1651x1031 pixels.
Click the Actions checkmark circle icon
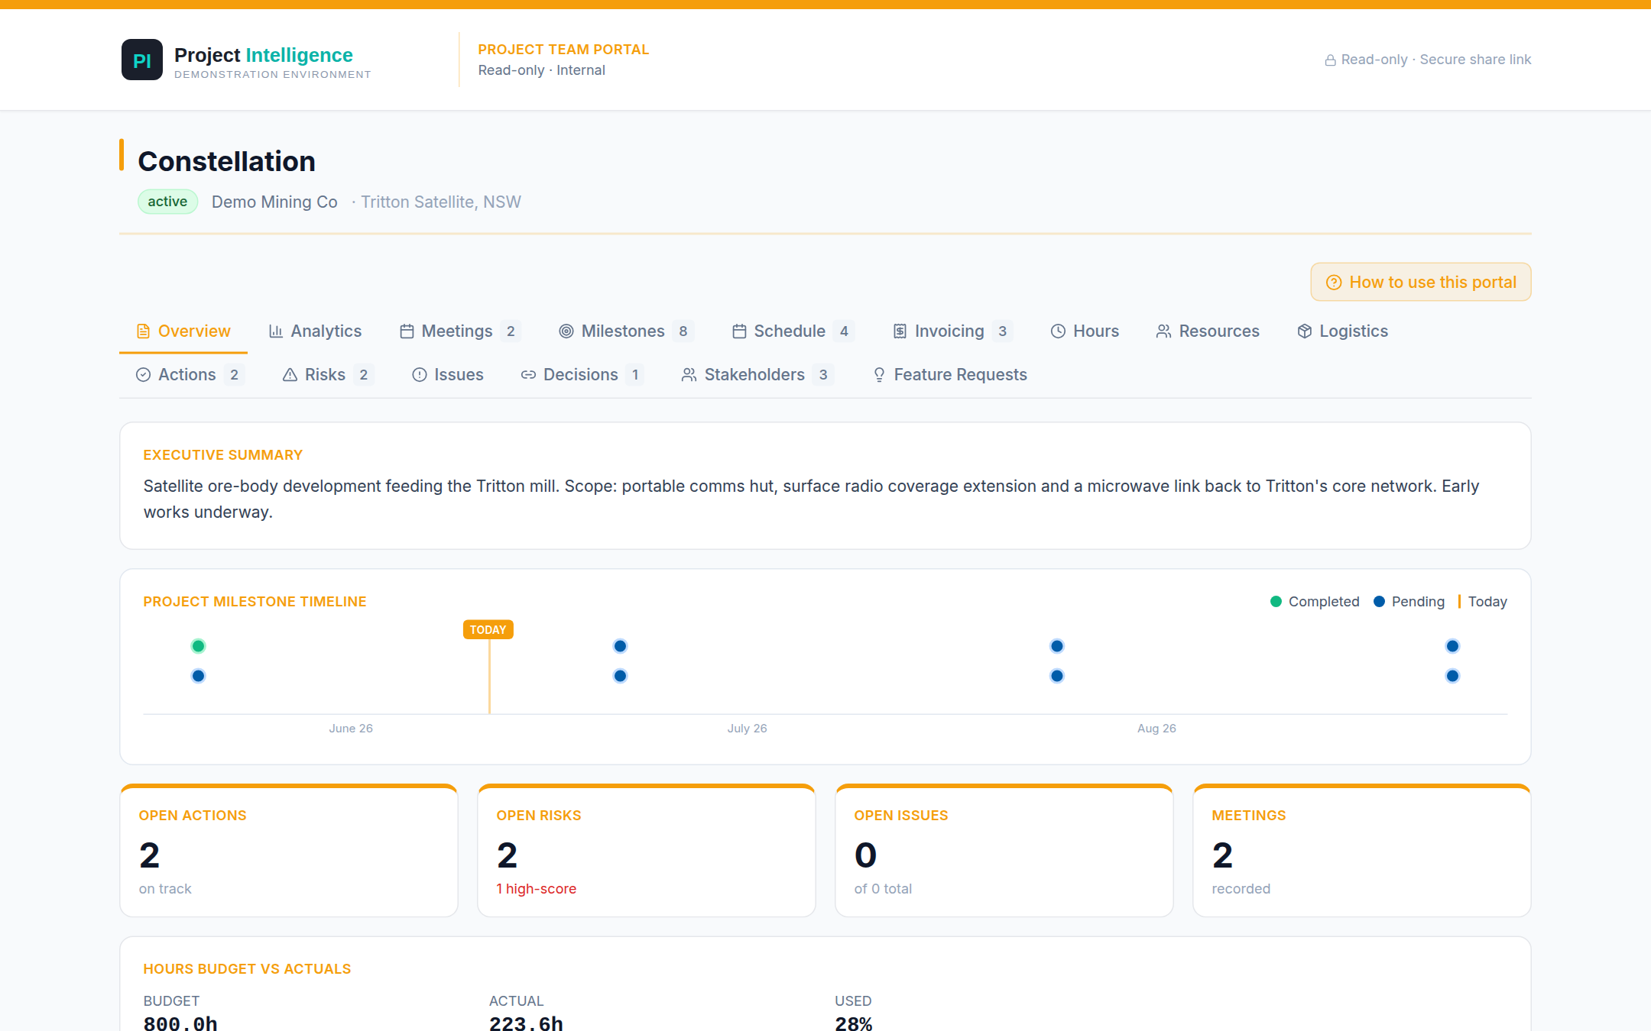click(x=143, y=375)
